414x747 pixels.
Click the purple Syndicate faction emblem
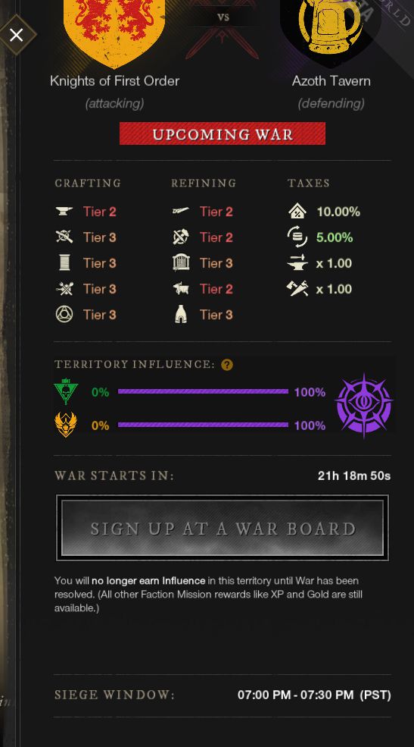click(363, 405)
